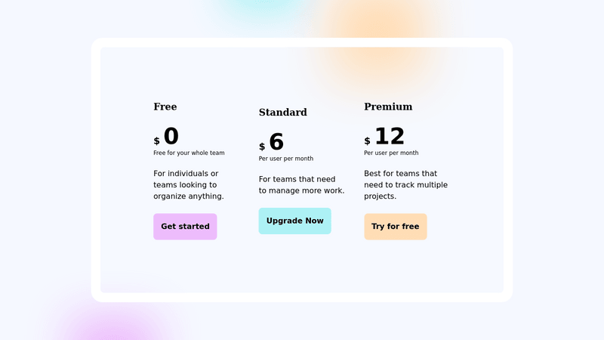Click the purple blurred circle background
Image resolution: width=604 pixels, height=340 pixels.
tap(112, 328)
